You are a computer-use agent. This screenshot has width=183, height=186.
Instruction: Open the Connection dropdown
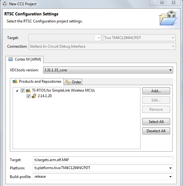coord(102,46)
